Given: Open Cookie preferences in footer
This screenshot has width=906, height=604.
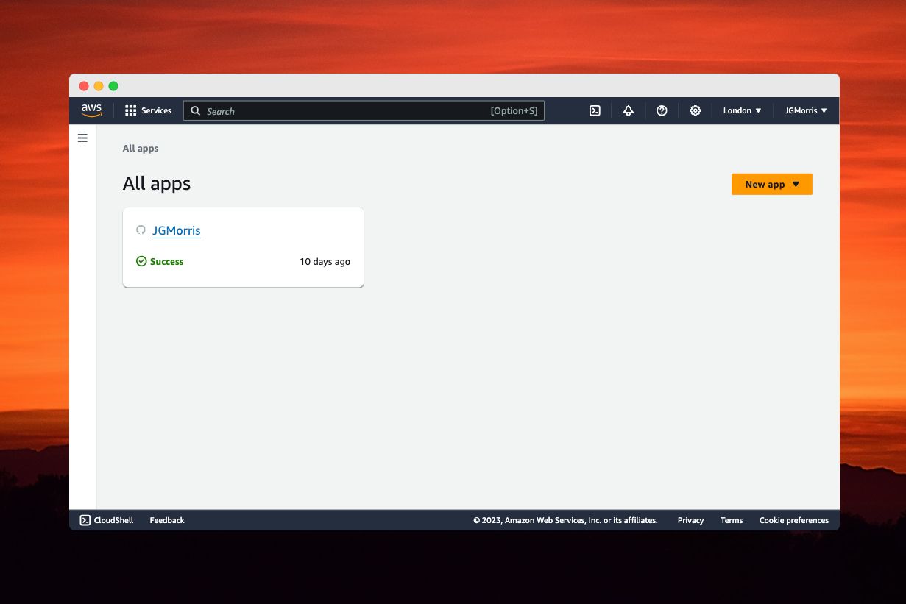Looking at the screenshot, I should pyautogui.click(x=794, y=520).
